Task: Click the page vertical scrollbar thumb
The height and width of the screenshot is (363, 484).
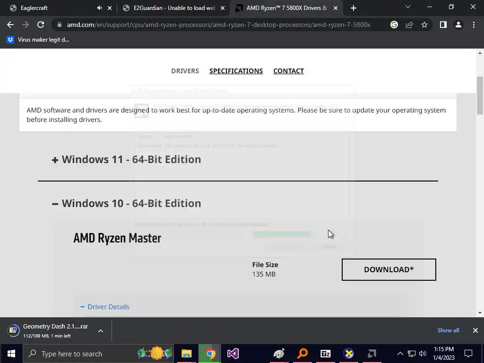Action: coord(480,95)
